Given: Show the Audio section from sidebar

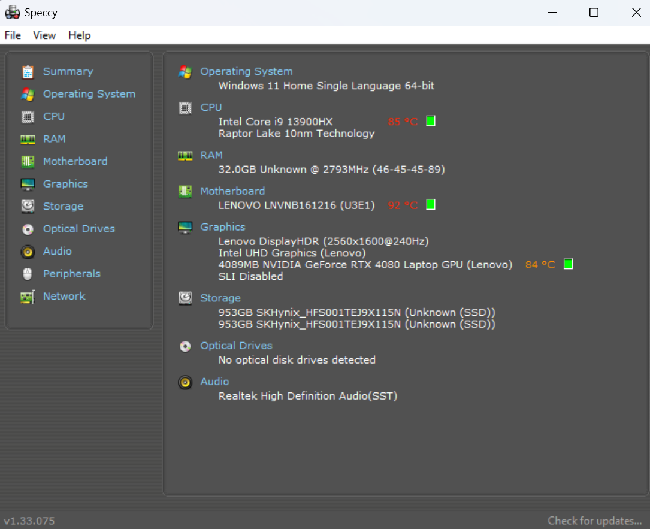Looking at the screenshot, I should (58, 251).
